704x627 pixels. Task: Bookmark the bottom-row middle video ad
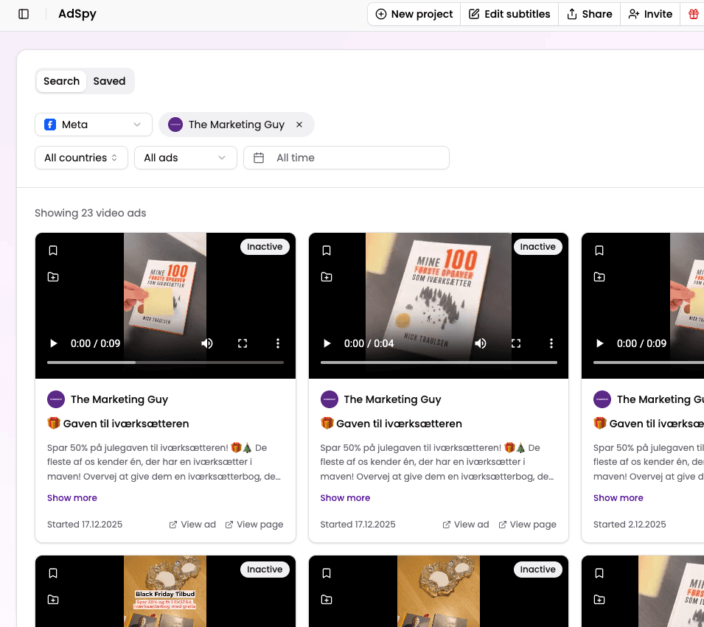point(327,573)
